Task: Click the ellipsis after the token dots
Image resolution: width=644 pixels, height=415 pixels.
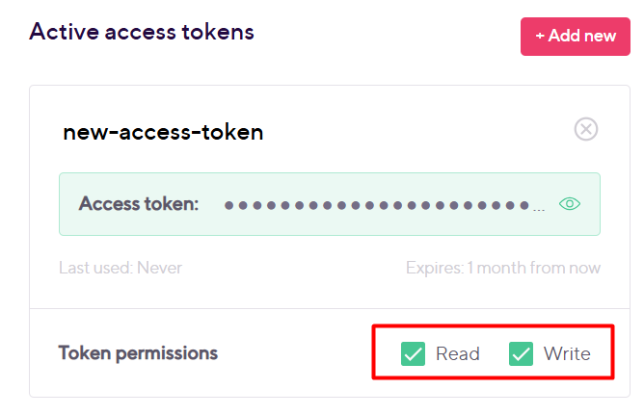Action: (539, 210)
